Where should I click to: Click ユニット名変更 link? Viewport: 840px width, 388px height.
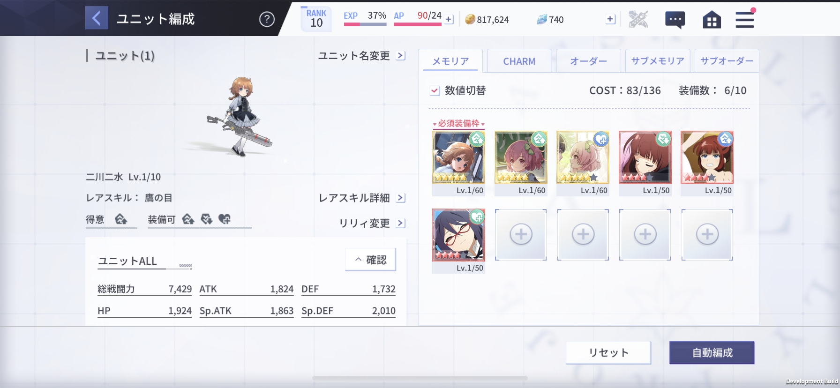click(362, 56)
